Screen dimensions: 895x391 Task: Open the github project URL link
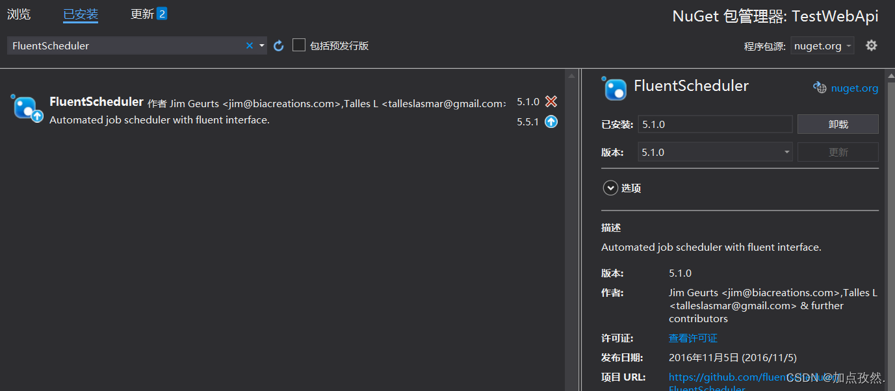coord(753,383)
